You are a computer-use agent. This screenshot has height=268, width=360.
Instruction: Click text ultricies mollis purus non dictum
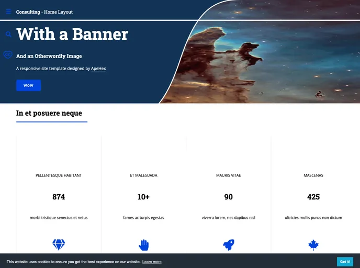point(313,218)
